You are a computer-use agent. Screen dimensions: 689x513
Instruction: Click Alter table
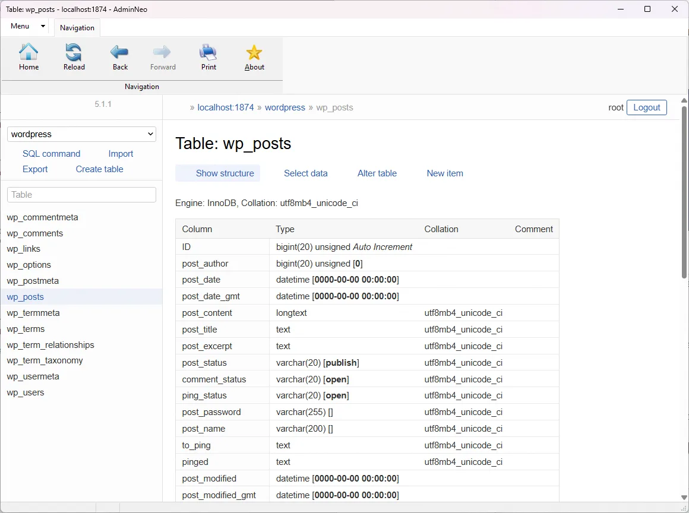[x=377, y=173]
